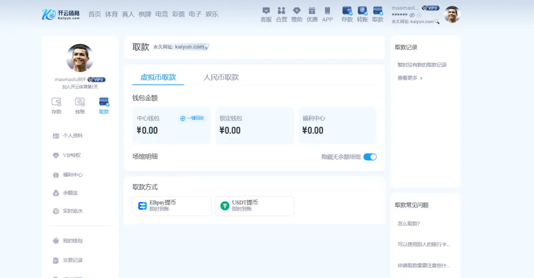Open the 彩票 lottery menu

click(x=178, y=14)
